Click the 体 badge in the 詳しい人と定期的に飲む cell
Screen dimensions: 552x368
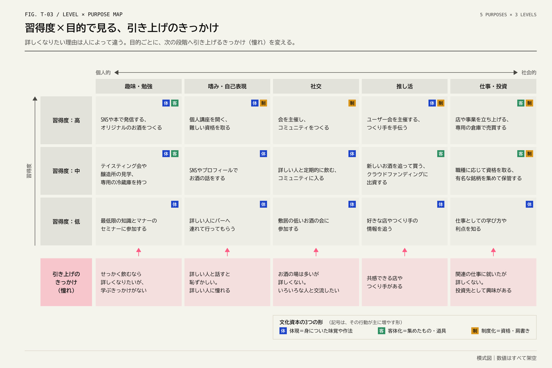(352, 154)
